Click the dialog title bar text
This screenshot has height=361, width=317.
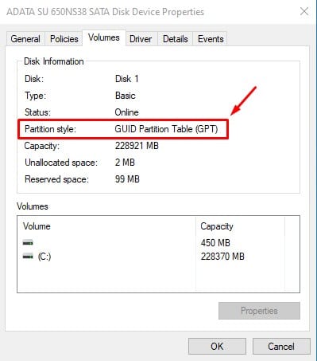(x=105, y=12)
